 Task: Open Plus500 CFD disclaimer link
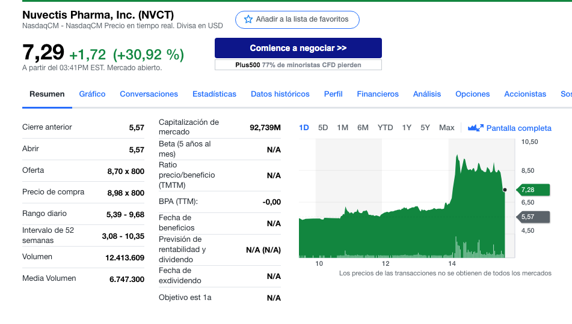(x=298, y=65)
